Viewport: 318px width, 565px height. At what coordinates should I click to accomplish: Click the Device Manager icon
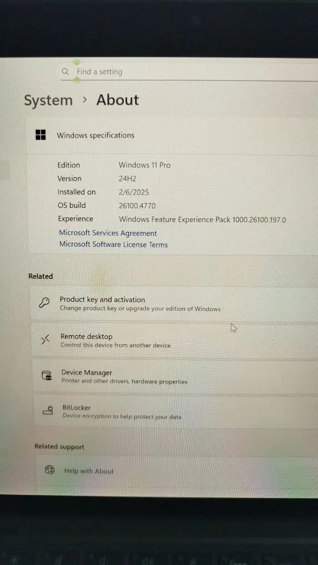coord(46,376)
